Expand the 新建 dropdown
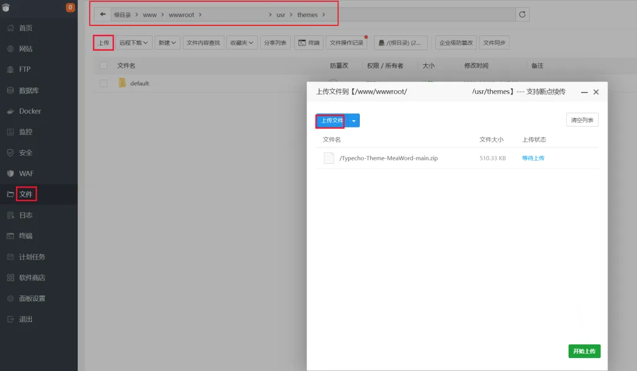The width and height of the screenshot is (637, 371). [x=167, y=42]
